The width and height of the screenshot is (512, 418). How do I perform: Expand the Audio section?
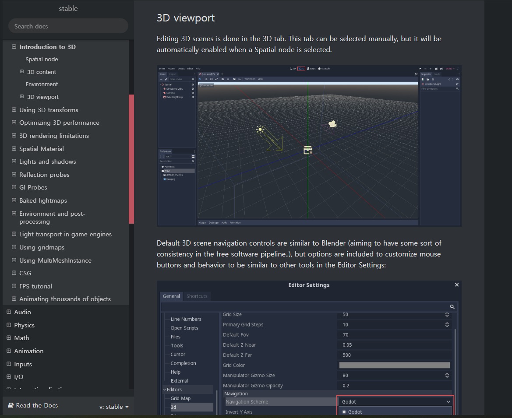coord(9,312)
